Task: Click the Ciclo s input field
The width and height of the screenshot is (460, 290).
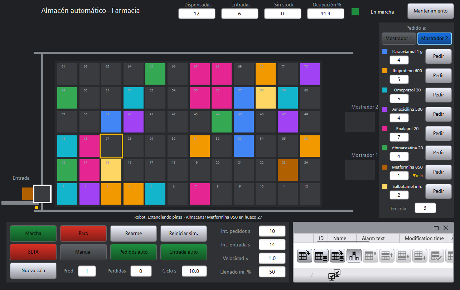Action: coord(194,271)
